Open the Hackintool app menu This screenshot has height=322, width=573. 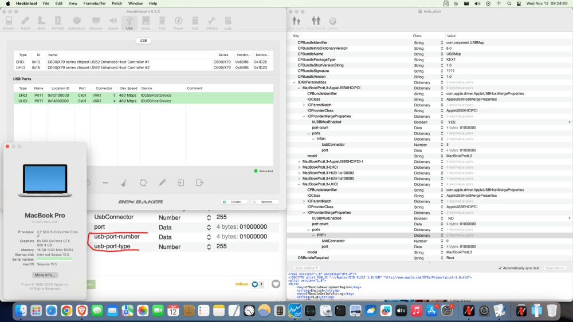pos(26,3)
